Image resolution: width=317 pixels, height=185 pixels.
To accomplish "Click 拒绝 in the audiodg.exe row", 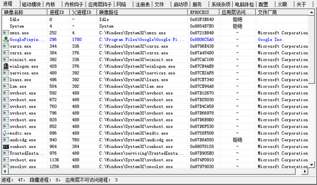I will (x=237, y=140).
